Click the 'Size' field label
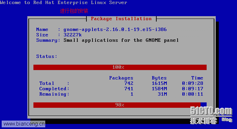Screen dimensions: 237x129 42,35
